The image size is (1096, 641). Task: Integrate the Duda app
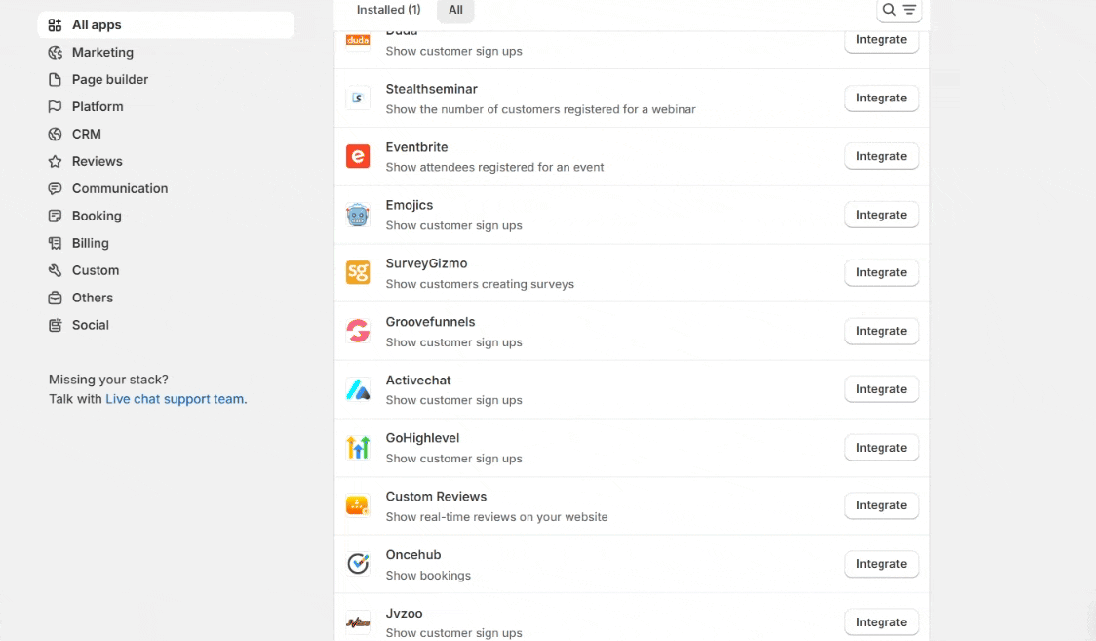coord(881,40)
